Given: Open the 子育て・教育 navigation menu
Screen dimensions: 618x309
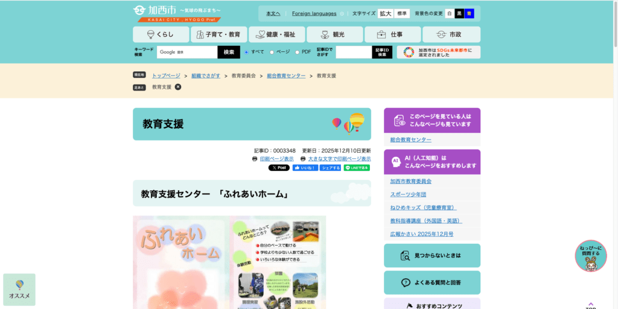Looking at the screenshot, I should [x=218, y=34].
